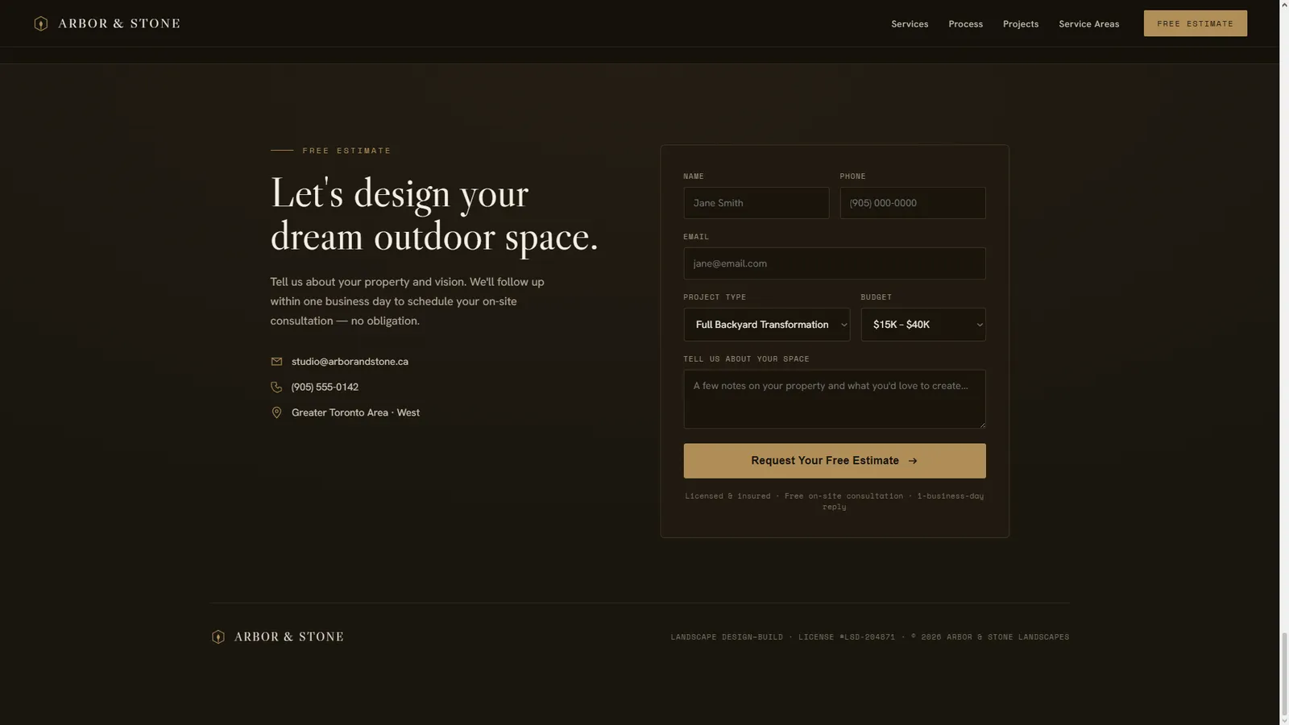Open the Projects nav item
The image size is (1289, 725).
pos(1021,24)
